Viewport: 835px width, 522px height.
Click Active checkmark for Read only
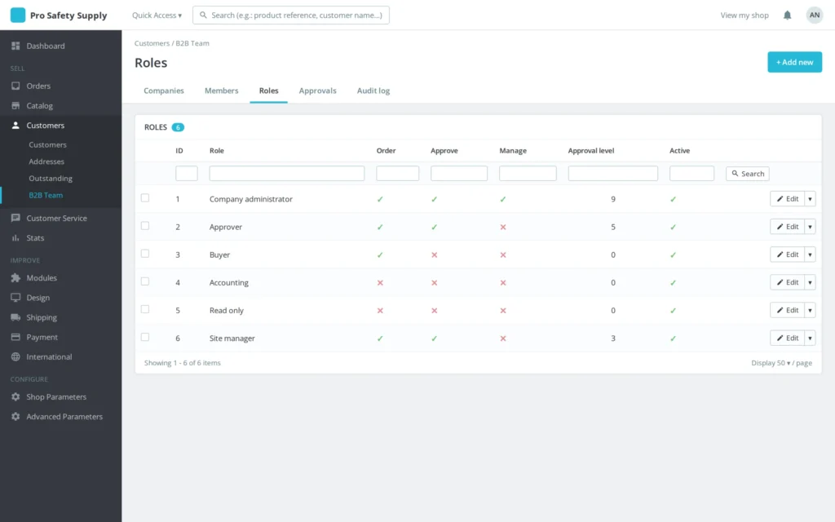673,311
